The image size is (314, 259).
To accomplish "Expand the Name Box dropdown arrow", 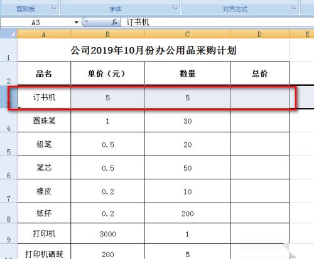I will point(77,22).
